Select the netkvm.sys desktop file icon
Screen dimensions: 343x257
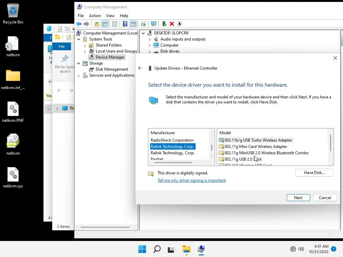pyautogui.click(x=13, y=177)
